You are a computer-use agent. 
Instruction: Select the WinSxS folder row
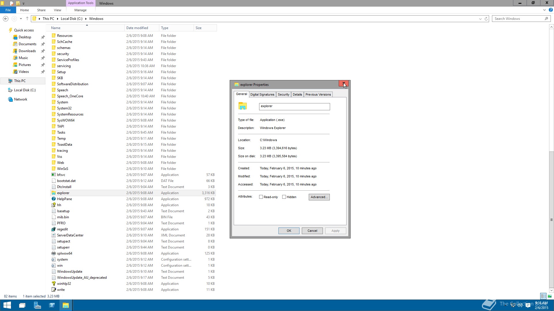(133, 169)
